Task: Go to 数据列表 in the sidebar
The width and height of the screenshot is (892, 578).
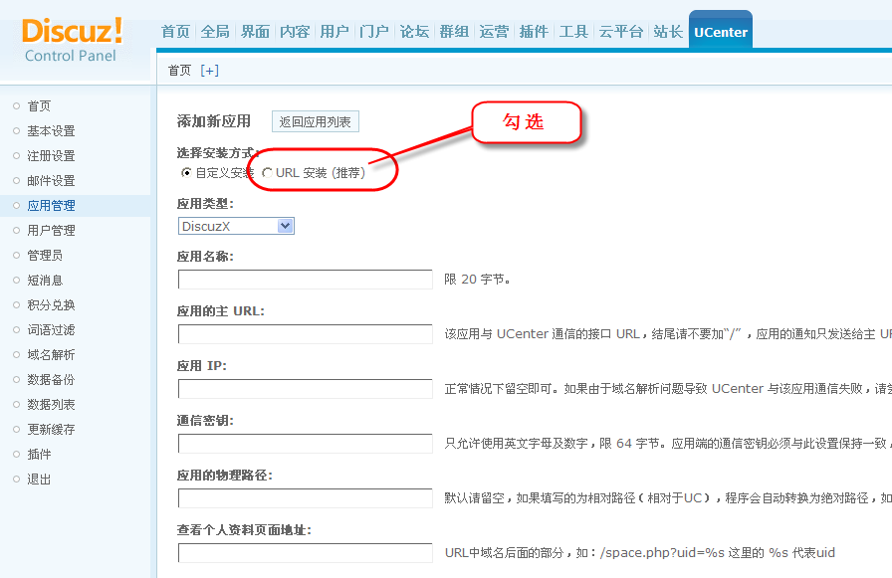Action: (51, 405)
